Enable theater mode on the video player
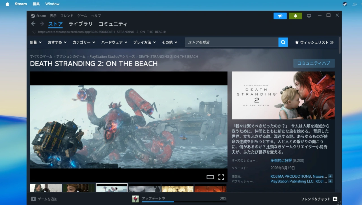This screenshot has width=362, height=205. 210,177
